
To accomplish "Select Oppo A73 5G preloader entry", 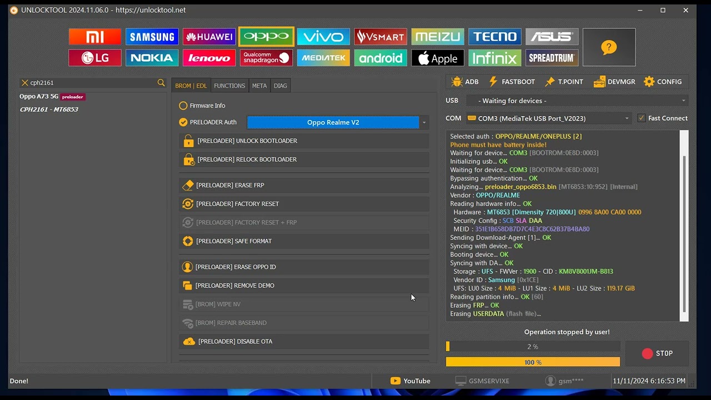I will [53, 97].
